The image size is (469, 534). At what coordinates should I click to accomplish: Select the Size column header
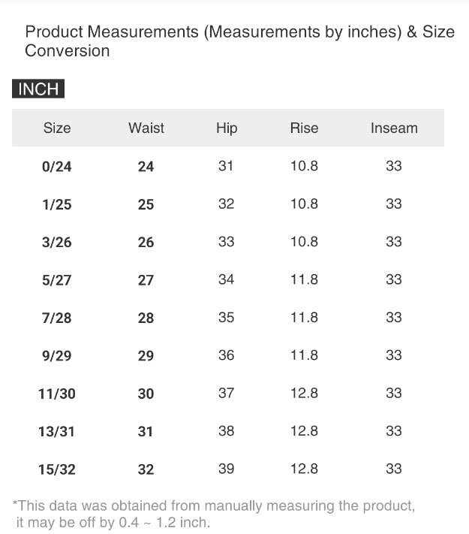point(57,128)
